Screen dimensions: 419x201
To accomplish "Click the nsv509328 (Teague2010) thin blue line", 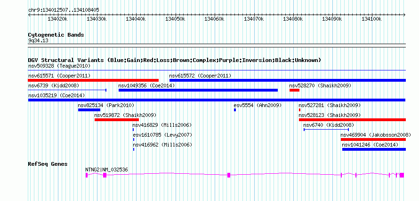I will coord(217,70).
